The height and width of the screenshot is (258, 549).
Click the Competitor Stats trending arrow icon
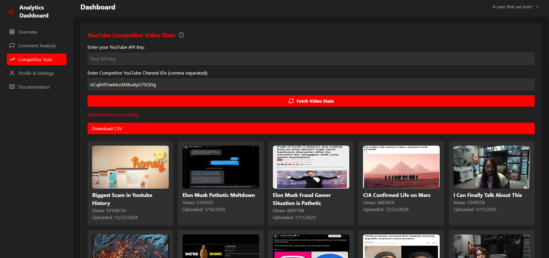[12, 59]
